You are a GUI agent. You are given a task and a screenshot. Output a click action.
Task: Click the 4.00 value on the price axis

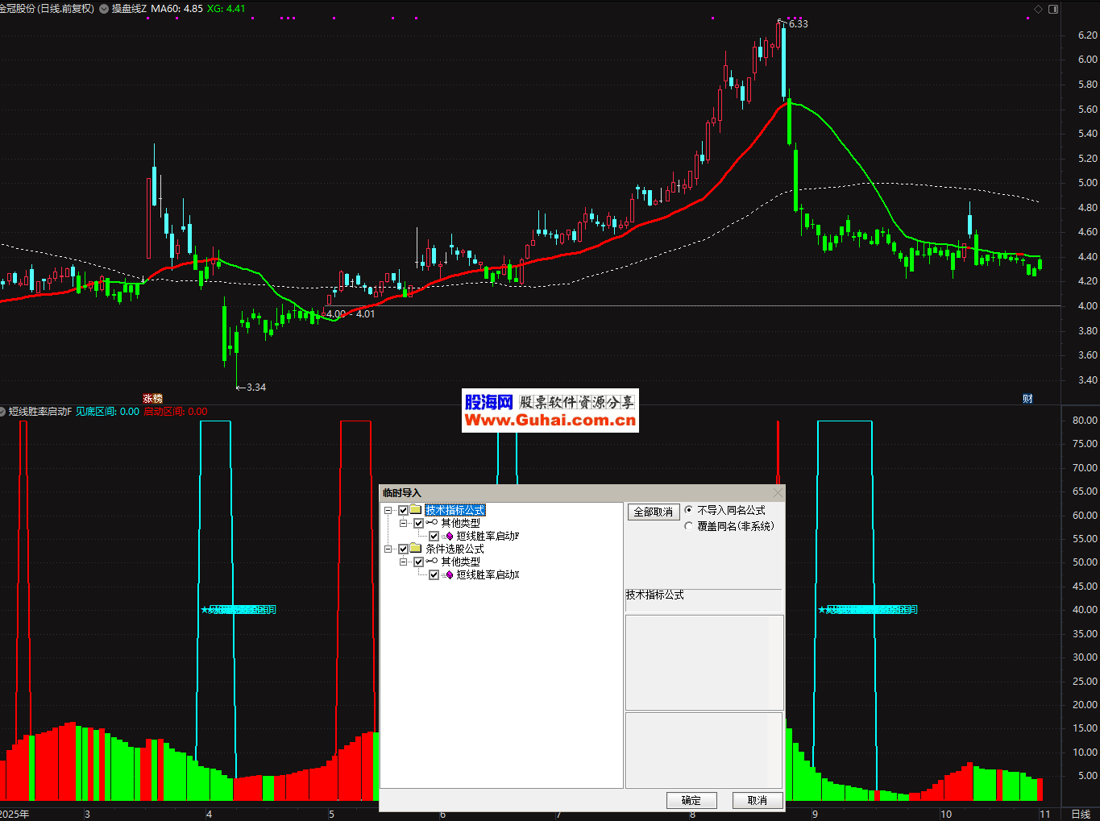point(1088,306)
